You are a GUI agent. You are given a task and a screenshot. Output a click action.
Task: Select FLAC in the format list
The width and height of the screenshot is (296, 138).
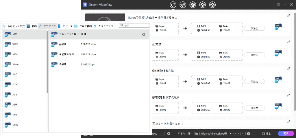[25, 84]
